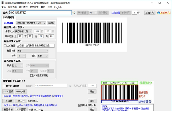Enable the 生成标题 checkbox
Viewport: 172px width, 115px height.
(5, 46)
